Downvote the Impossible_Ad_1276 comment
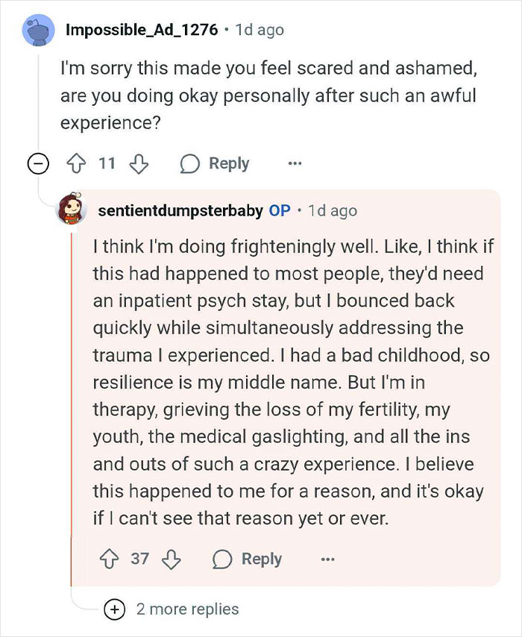The image size is (522, 637). click(x=139, y=163)
